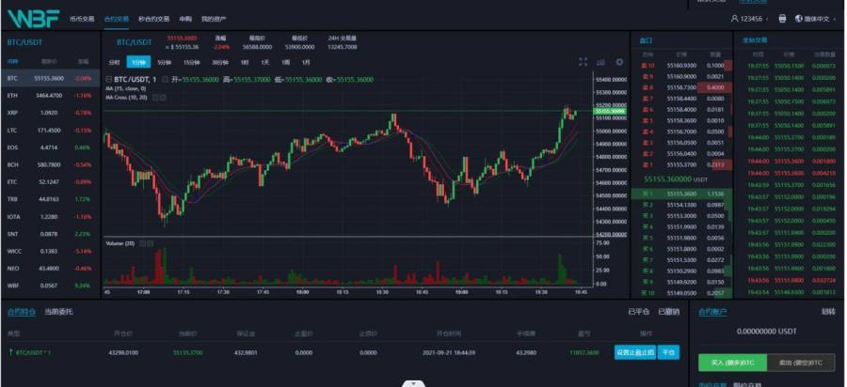
Task: Open chart indicators icon
Action: (x=601, y=62)
